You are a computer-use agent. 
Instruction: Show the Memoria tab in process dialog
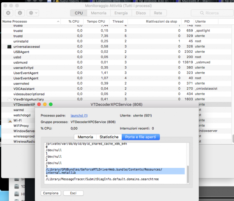point(85,137)
